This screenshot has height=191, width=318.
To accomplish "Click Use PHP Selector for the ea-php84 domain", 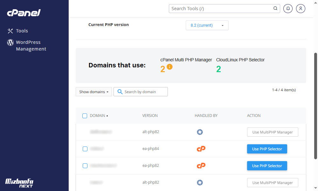I will (x=267, y=149).
